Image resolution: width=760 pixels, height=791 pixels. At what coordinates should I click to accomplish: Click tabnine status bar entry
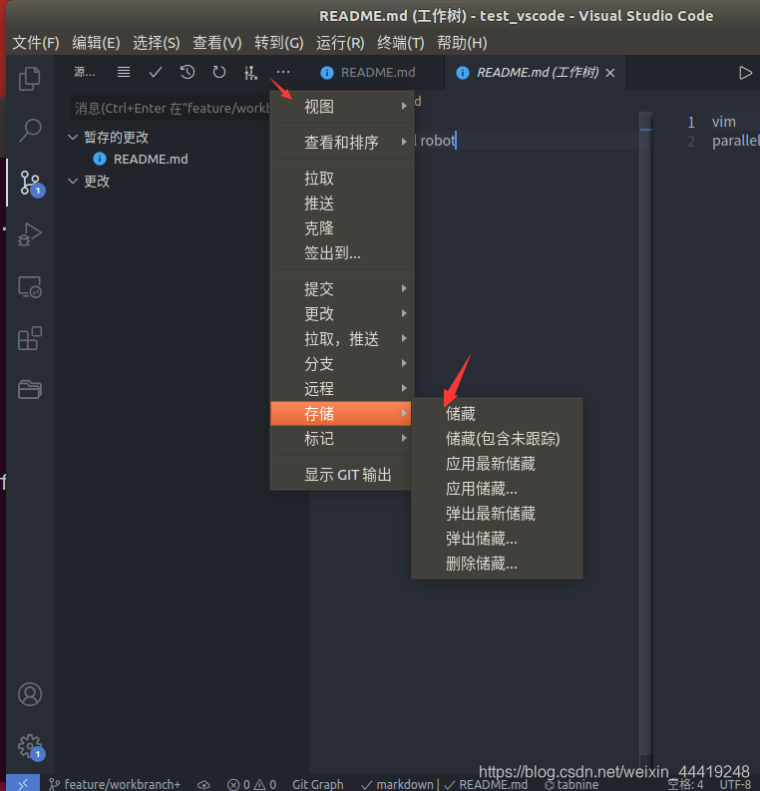571,784
